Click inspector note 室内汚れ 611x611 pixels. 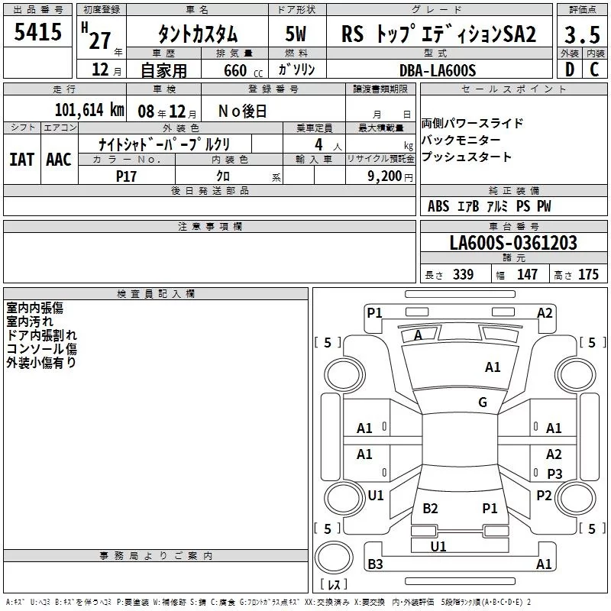(30, 322)
